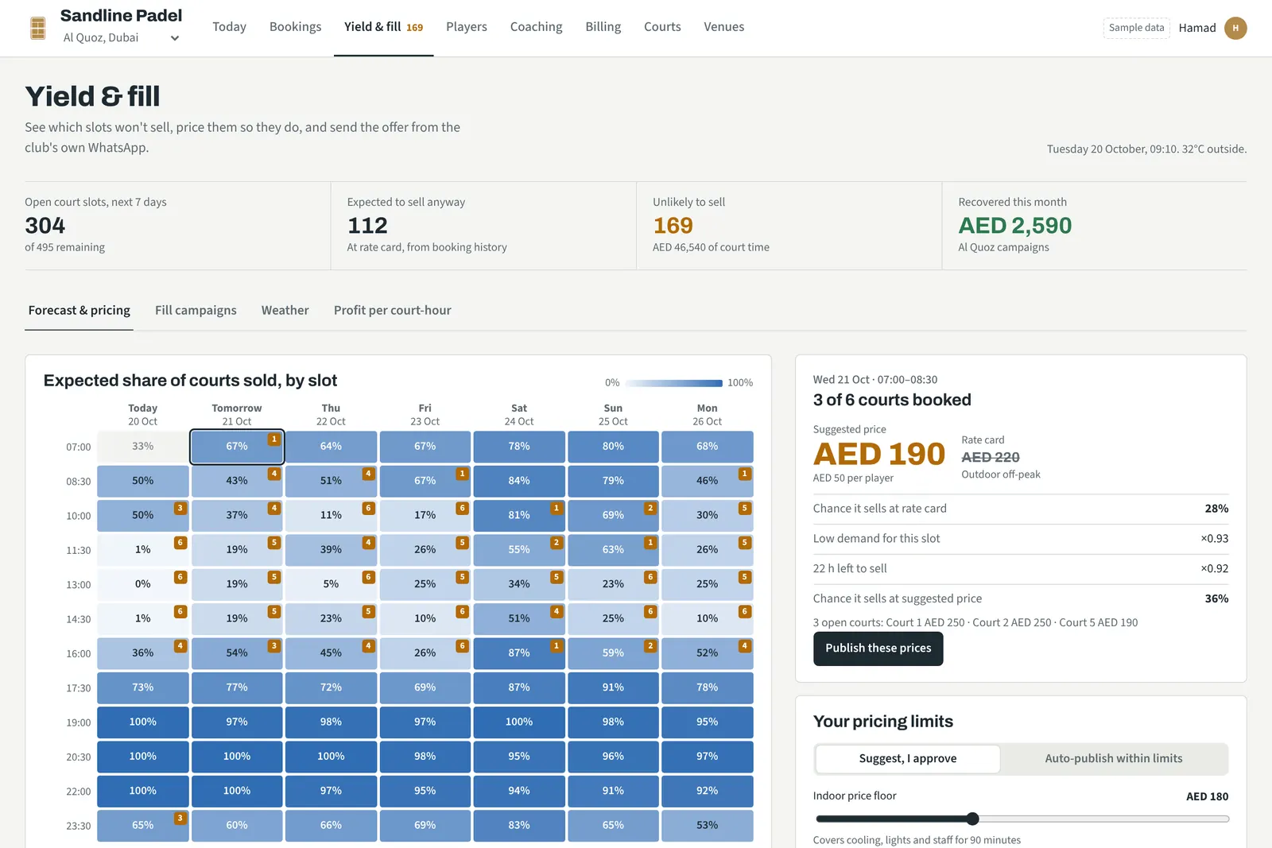Switch to the Fill campaigns tab
This screenshot has height=848, width=1272.
(196, 310)
